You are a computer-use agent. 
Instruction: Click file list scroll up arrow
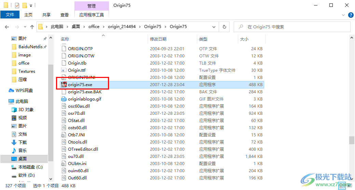[x=352, y=38]
